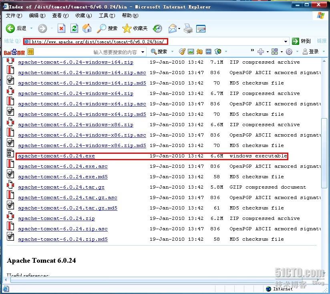Open dropdown next to plus add icon
Viewport: 330px width, 294px height.
click(268, 52)
